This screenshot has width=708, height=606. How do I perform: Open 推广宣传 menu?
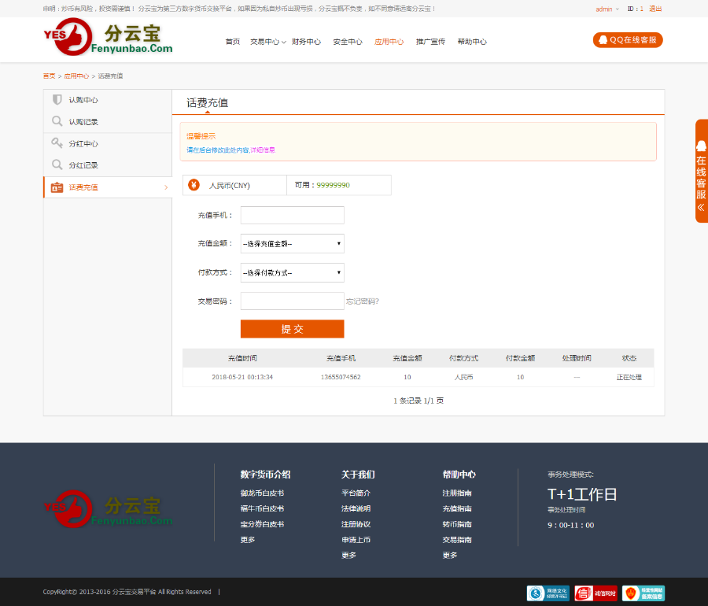click(430, 42)
